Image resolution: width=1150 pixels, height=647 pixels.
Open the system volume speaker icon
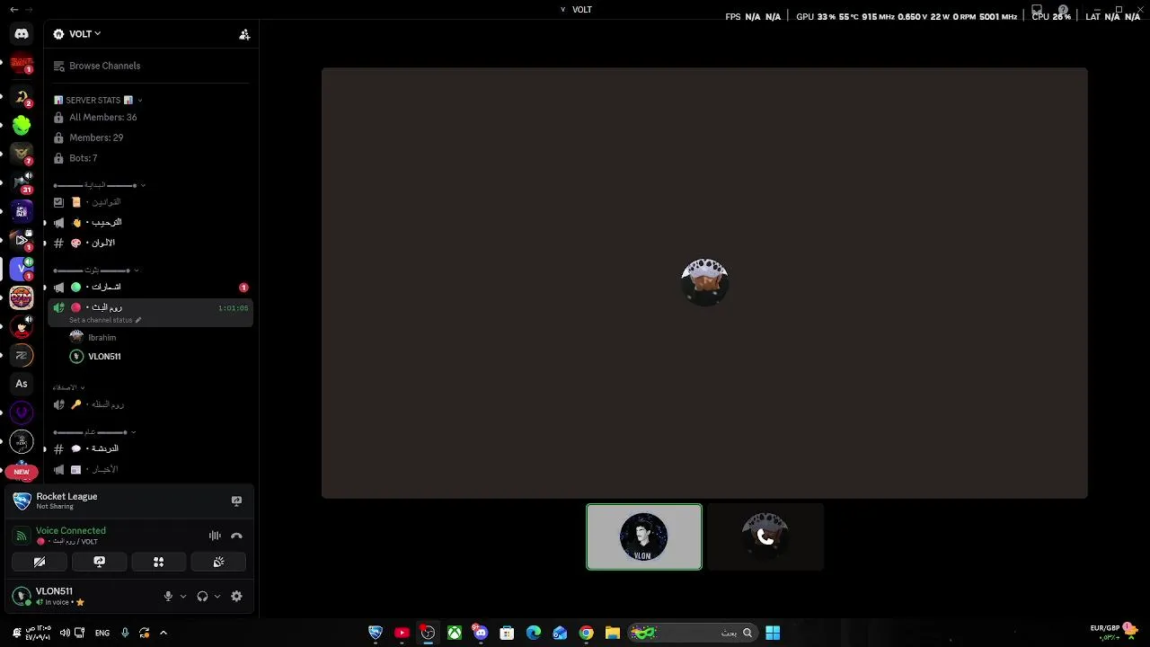point(65,633)
